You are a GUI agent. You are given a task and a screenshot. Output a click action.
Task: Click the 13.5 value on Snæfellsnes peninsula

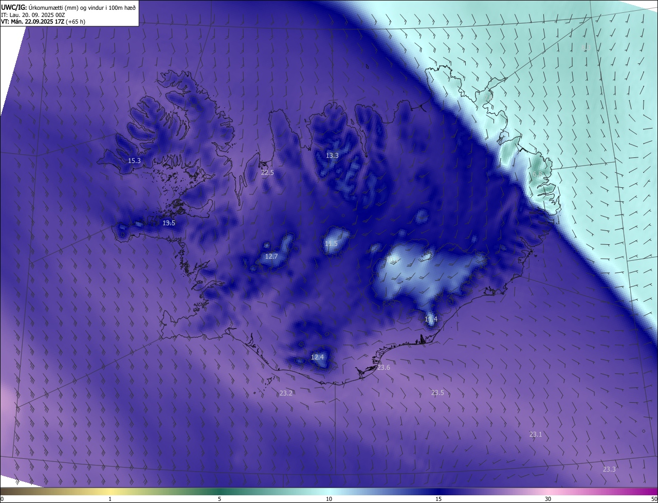tap(169, 223)
